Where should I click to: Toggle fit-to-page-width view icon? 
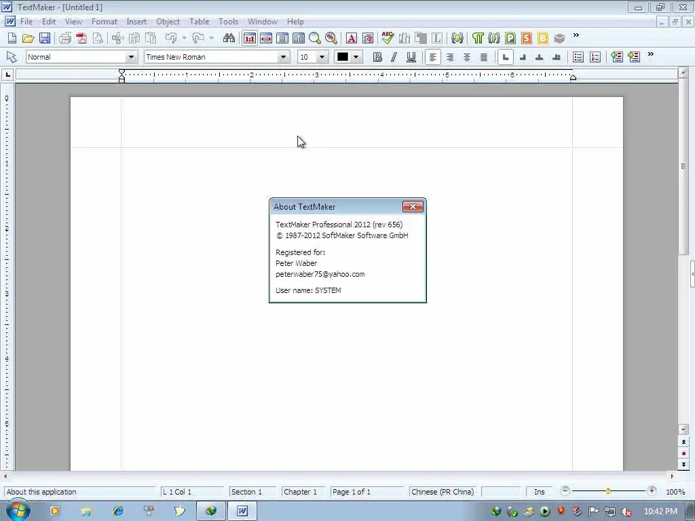266,39
